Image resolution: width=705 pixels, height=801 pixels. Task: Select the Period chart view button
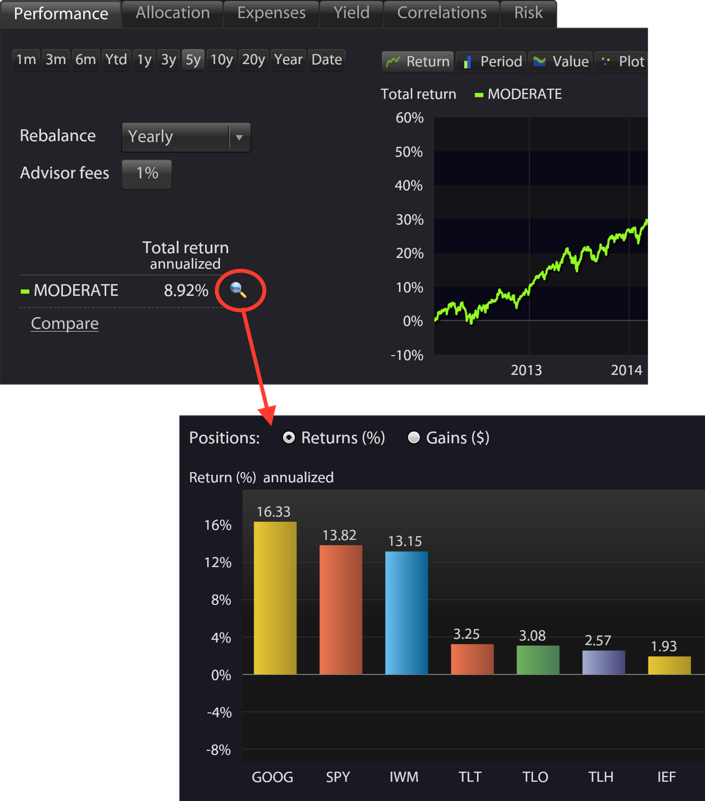click(x=492, y=62)
